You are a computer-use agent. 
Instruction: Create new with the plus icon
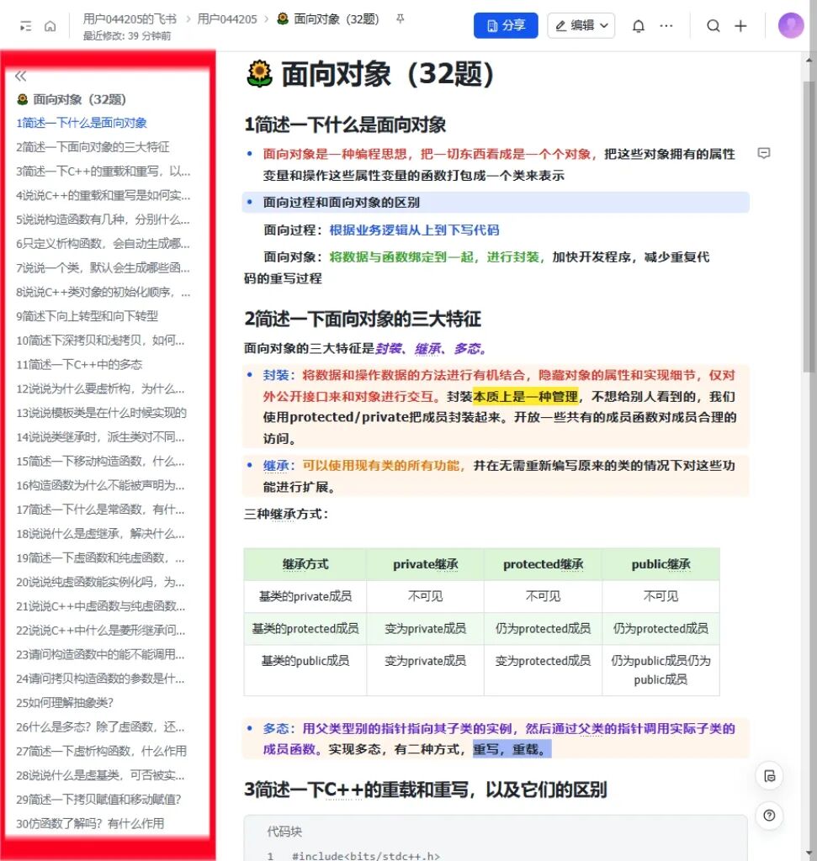coord(740,26)
